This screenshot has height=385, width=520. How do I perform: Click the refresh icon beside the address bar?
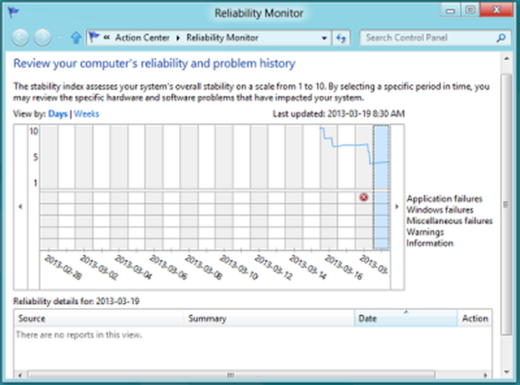[x=342, y=38]
